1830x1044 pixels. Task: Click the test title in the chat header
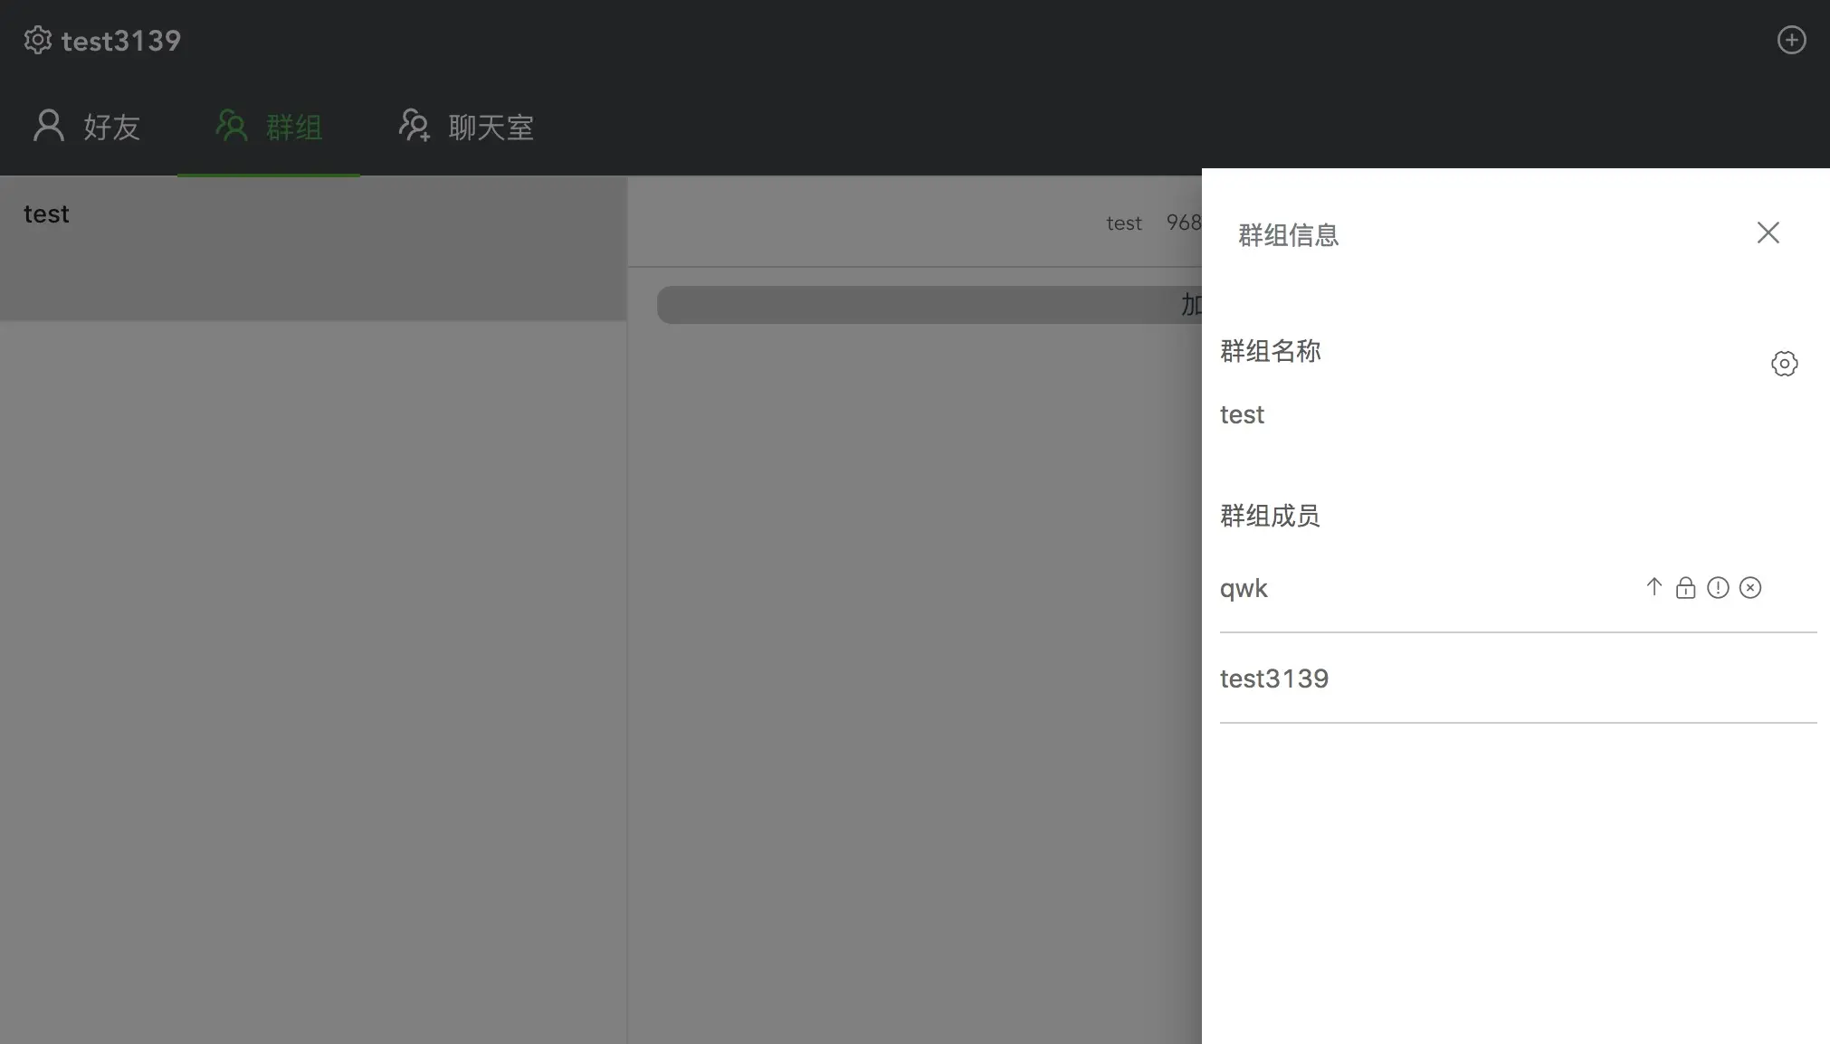pyautogui.click(x=1123, y=223)
